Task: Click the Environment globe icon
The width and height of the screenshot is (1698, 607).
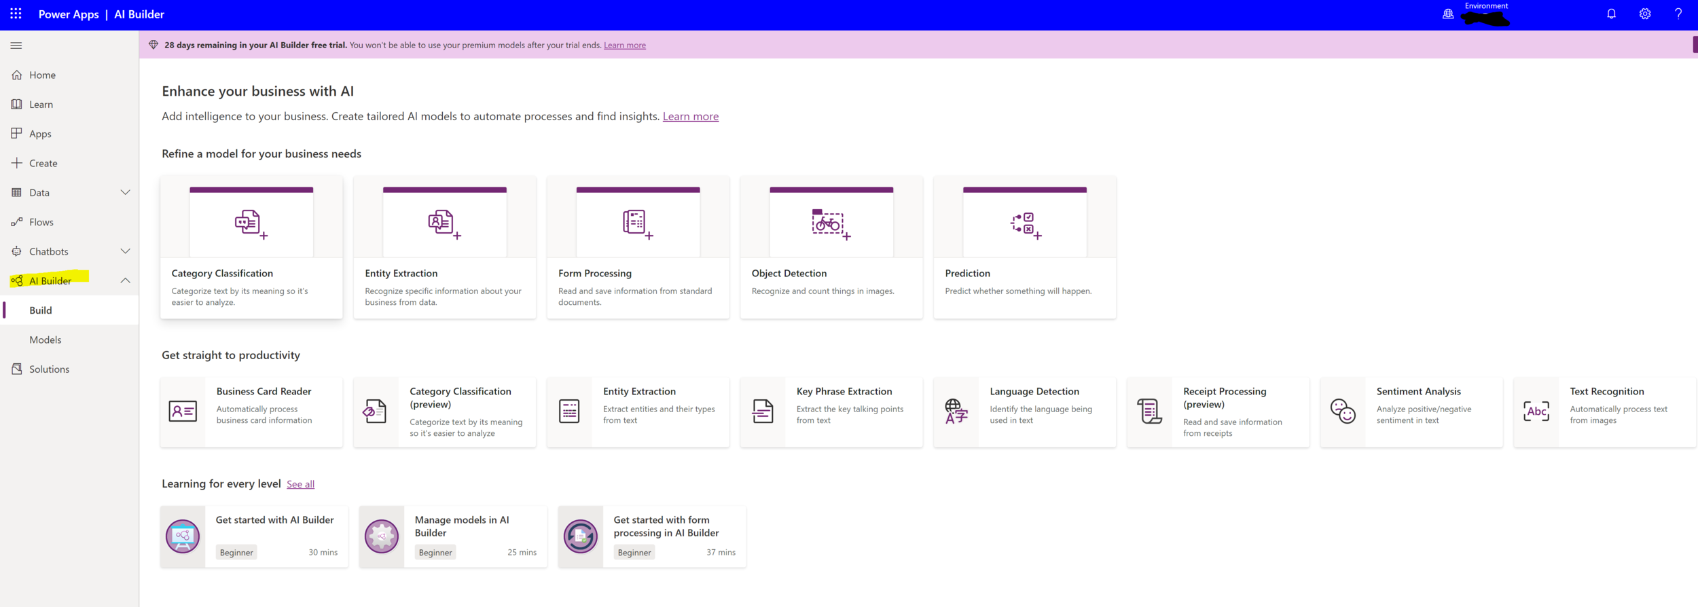Action: click(x=1448, y=14)
